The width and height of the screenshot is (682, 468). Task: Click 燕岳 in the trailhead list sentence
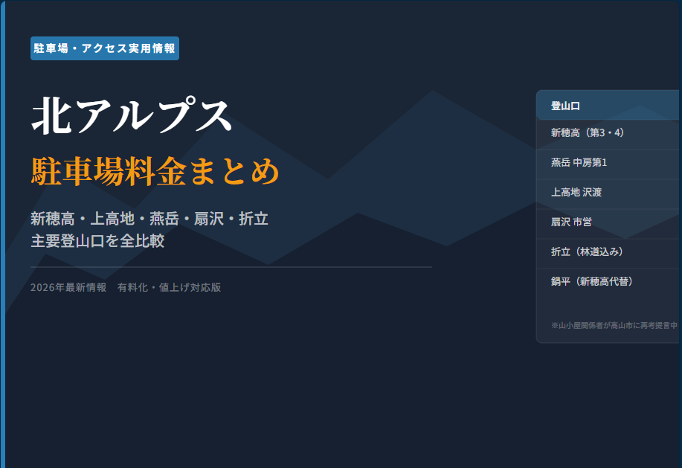click(x=164, y=219)
